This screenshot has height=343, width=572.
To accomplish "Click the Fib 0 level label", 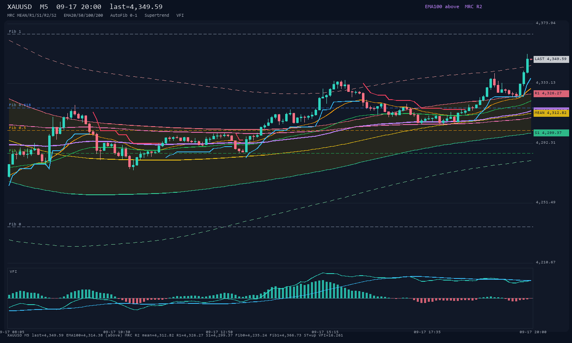I will [x=15, y=224].
